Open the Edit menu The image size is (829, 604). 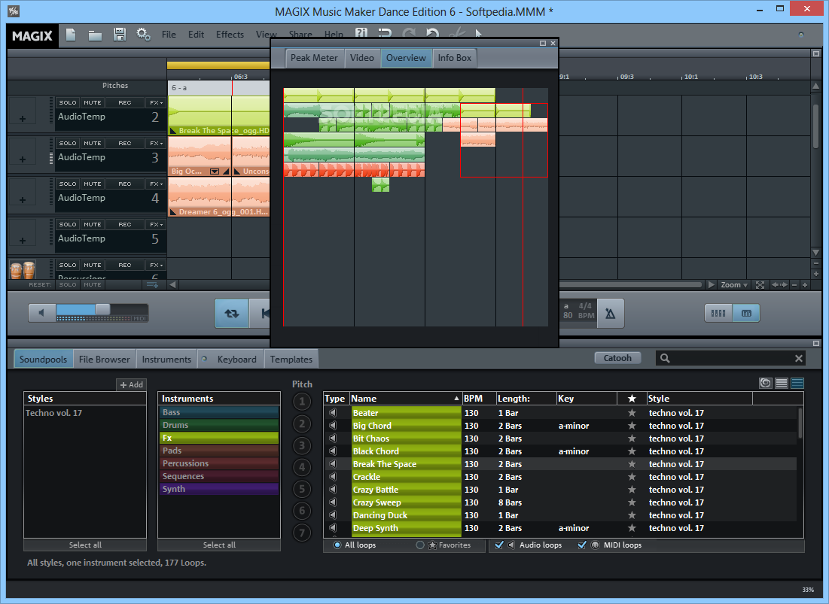[x=196, y=35]
